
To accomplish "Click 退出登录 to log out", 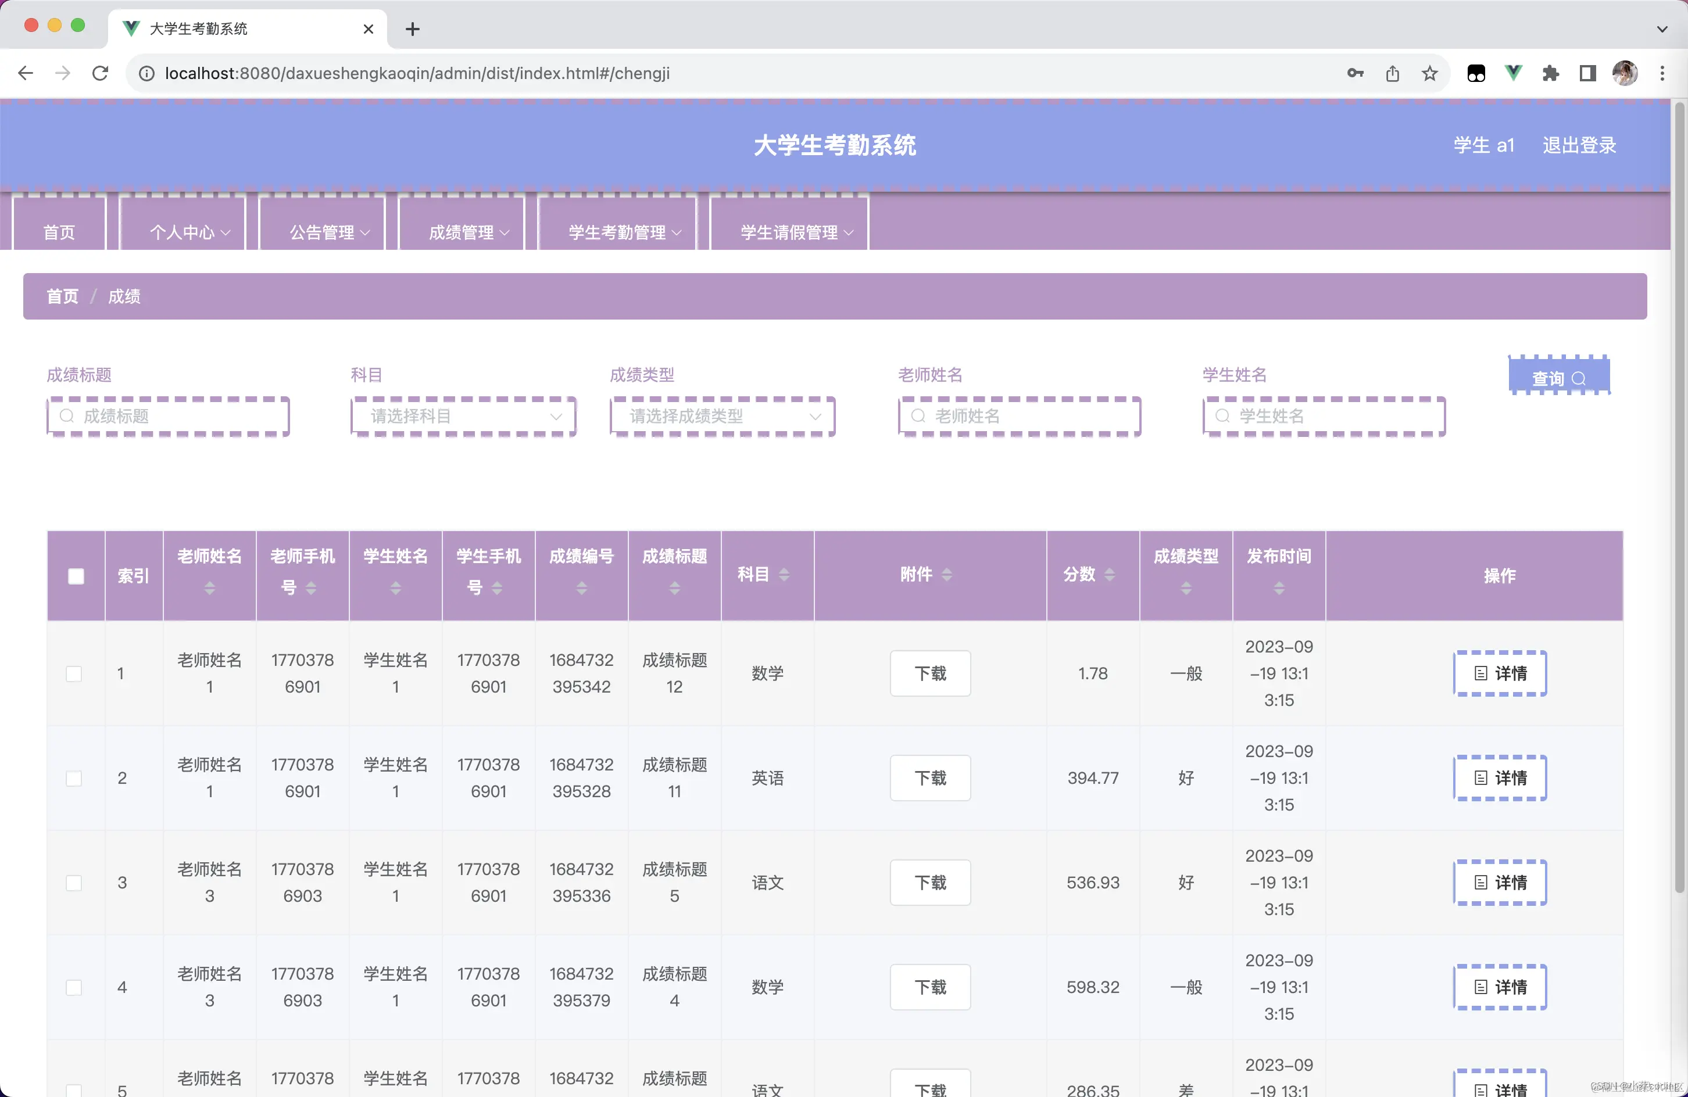I will coord(1579,145).
